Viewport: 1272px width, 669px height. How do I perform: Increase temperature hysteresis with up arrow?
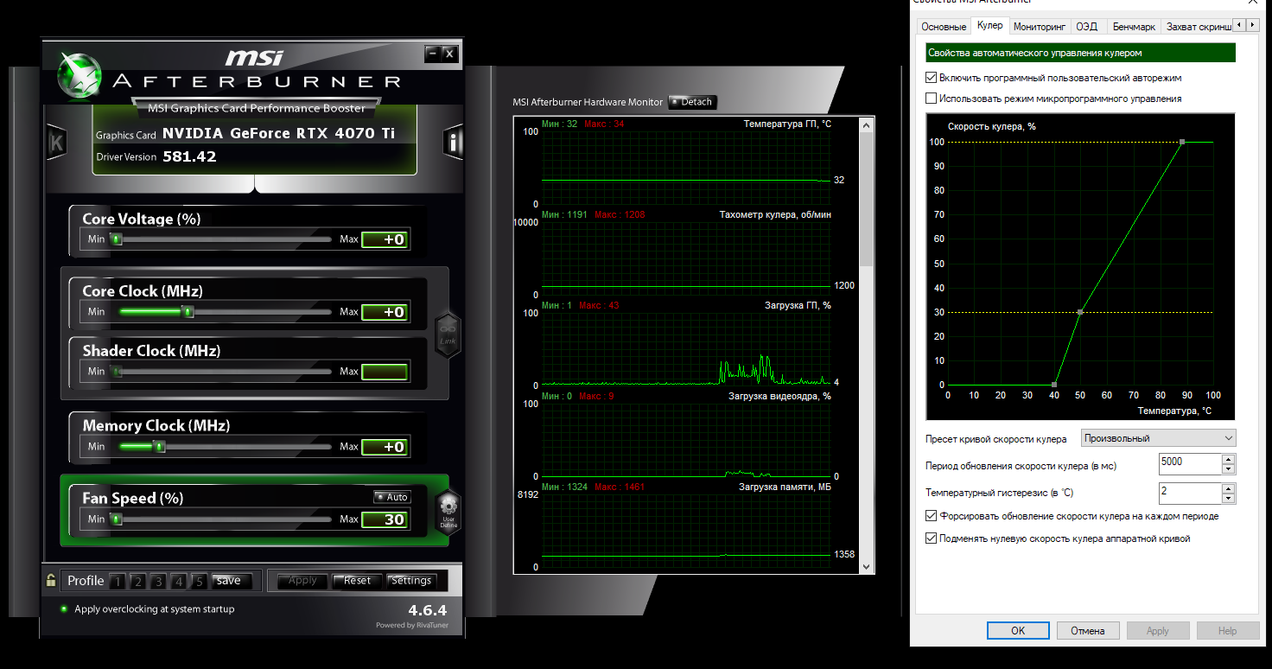1228,488
